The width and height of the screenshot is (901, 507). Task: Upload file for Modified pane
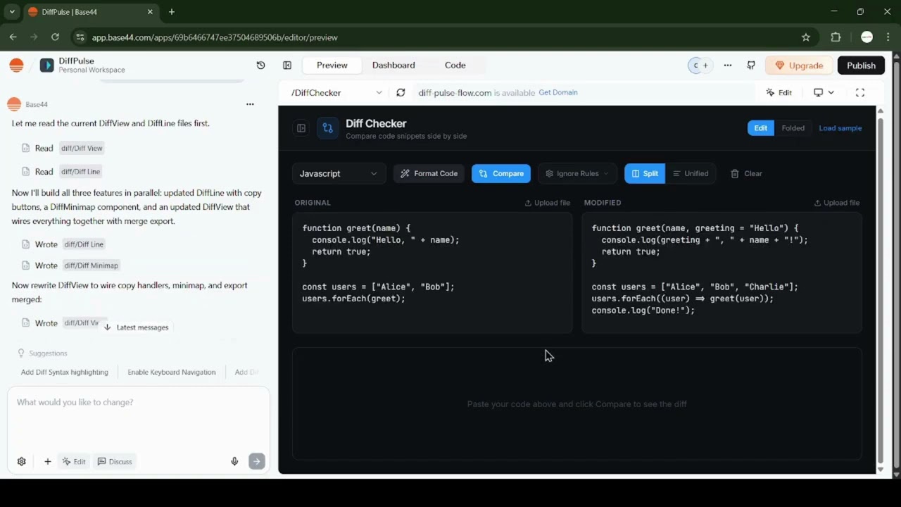(837, 203)
